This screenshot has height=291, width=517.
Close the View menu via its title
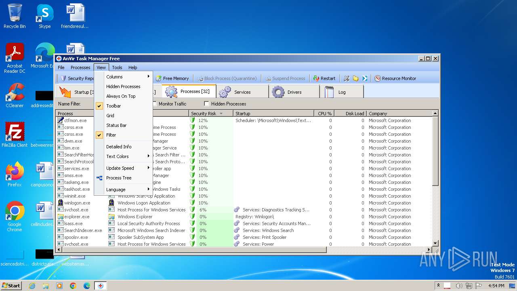click(x=101, y=67)
